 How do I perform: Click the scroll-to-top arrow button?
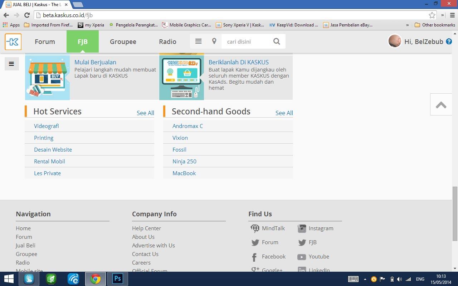coord(441,105)
